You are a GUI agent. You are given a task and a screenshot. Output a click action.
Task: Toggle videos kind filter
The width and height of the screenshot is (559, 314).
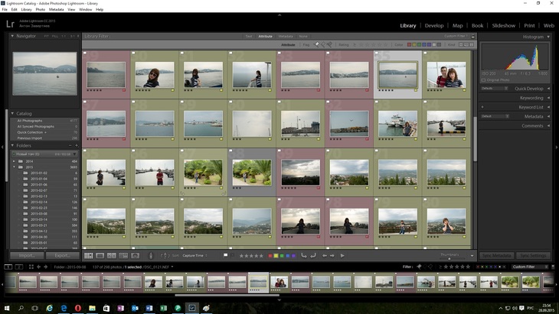[x=472, y=45]
